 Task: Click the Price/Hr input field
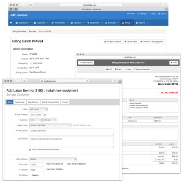(x=37, y=164)
